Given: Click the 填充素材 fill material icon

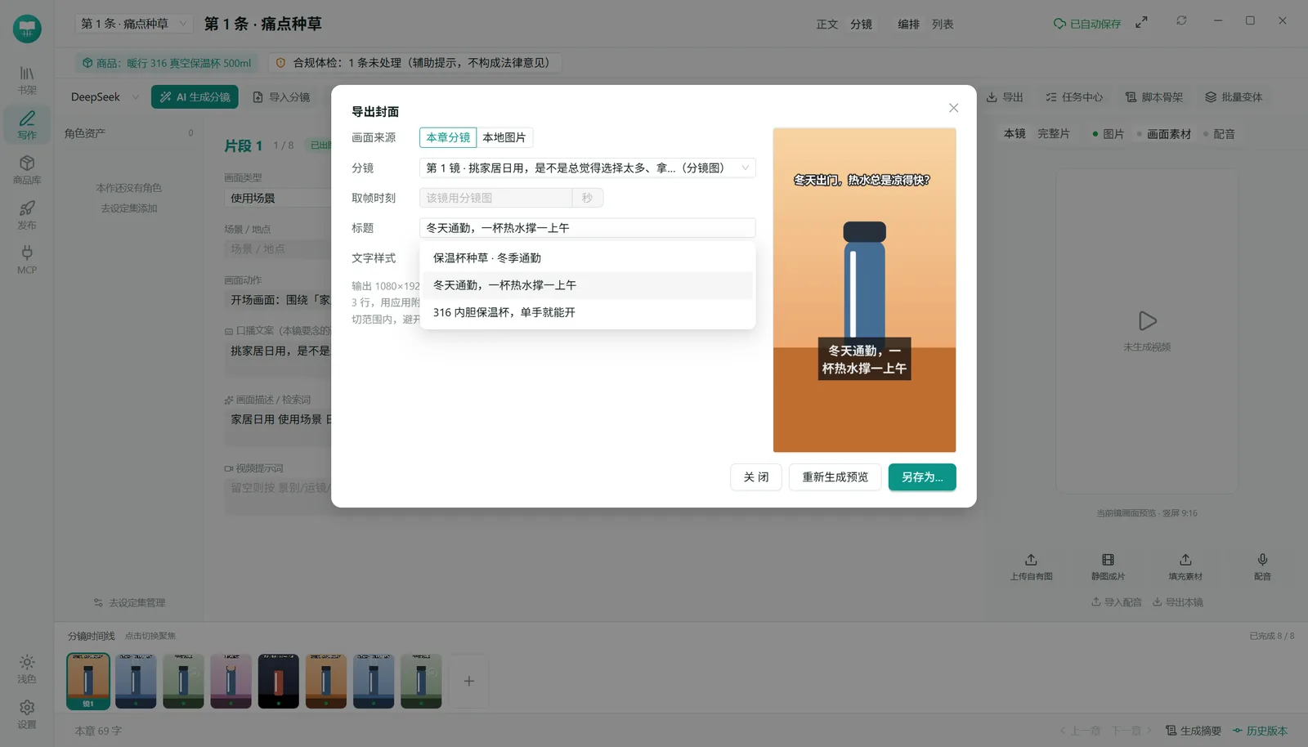Looking at the screenshot, I should (1185, 566).
